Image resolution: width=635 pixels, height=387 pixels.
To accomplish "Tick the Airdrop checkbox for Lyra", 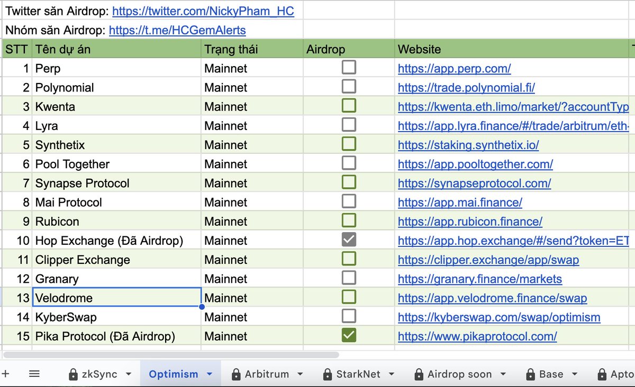I will [x=349, y=125].
